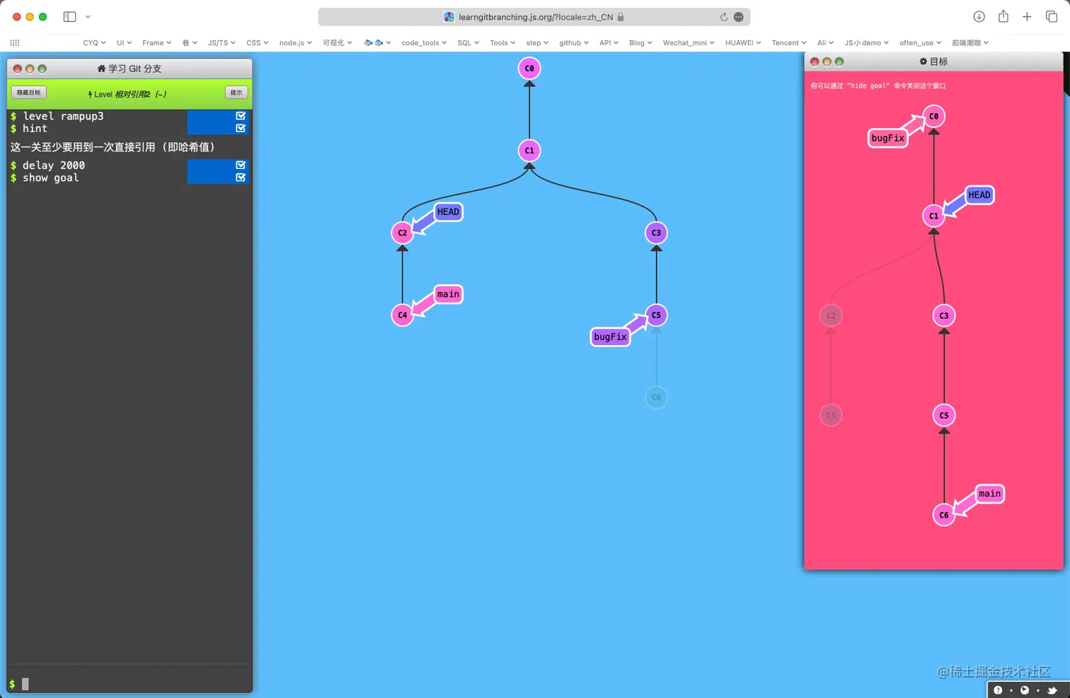Screen dimensions: 1070x698
Task: Reload the page with refresh icon
Action: pos(724,17)
